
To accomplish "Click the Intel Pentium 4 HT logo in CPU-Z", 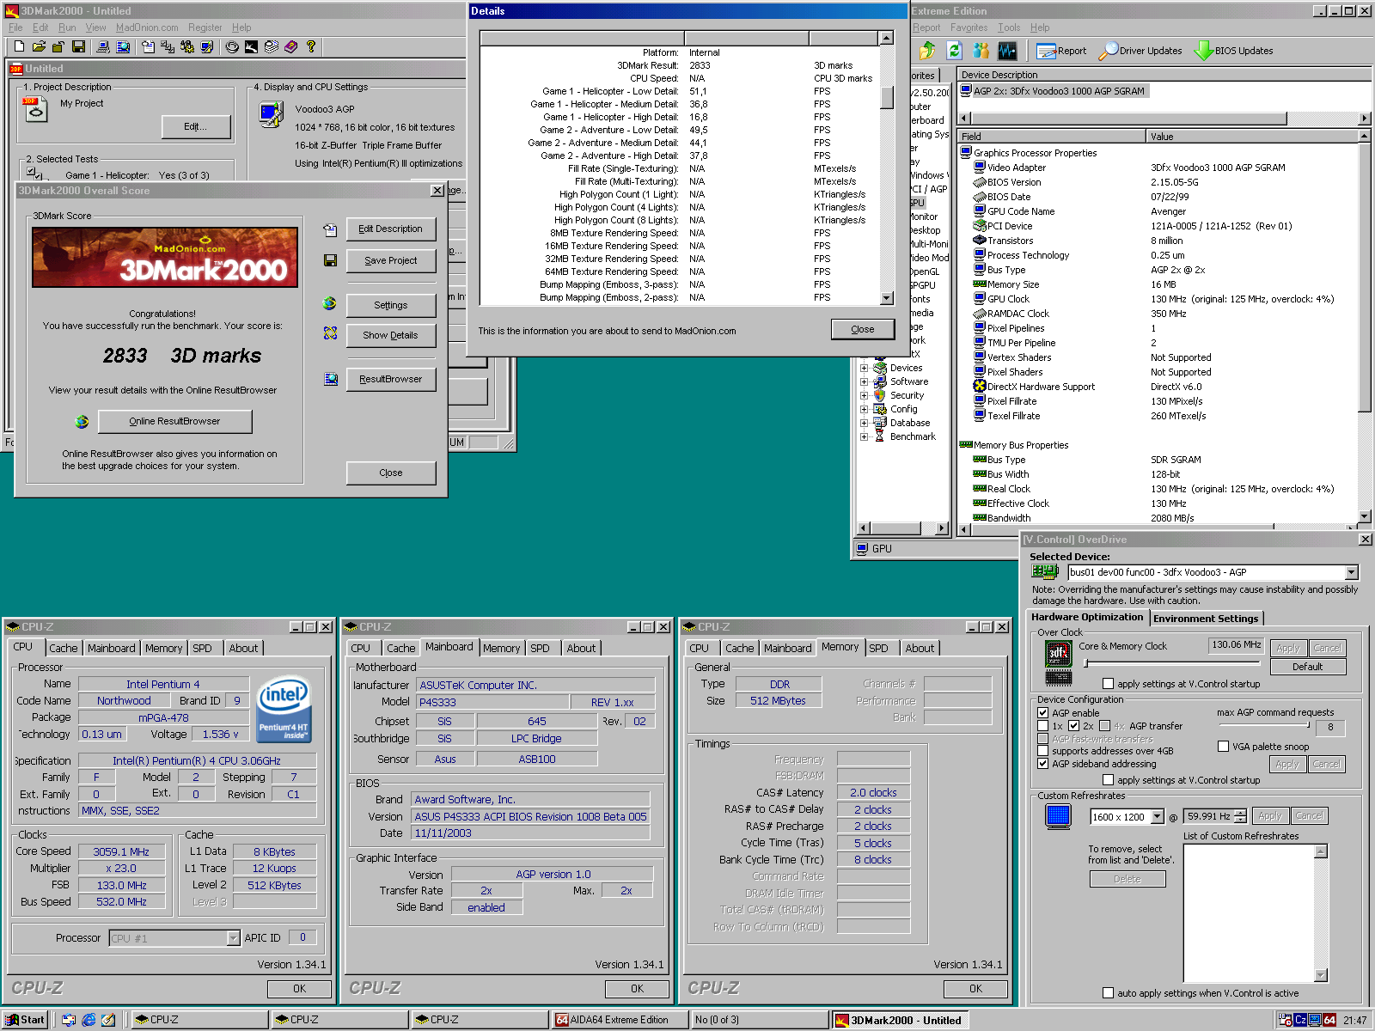I will point(284,709).
